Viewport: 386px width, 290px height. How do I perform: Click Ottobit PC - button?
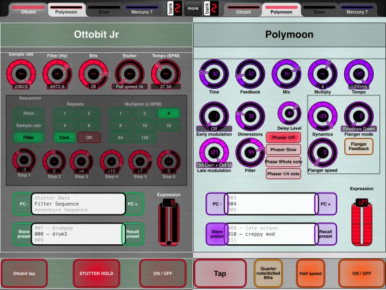[x=23, y=204]
